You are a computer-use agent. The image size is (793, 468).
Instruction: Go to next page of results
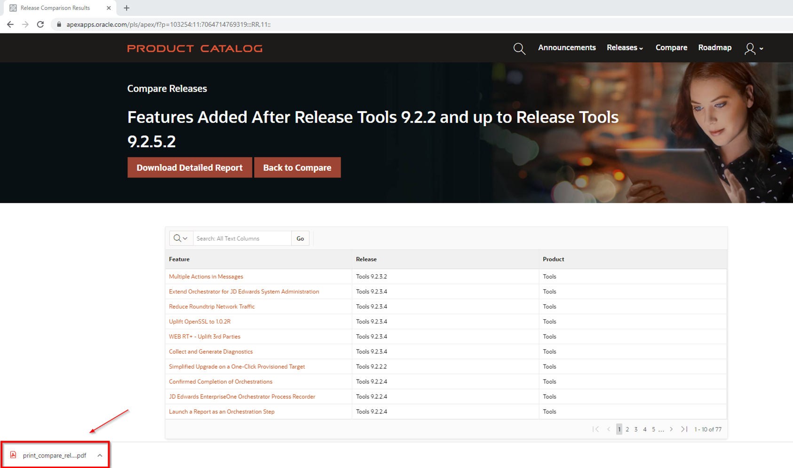671,429
